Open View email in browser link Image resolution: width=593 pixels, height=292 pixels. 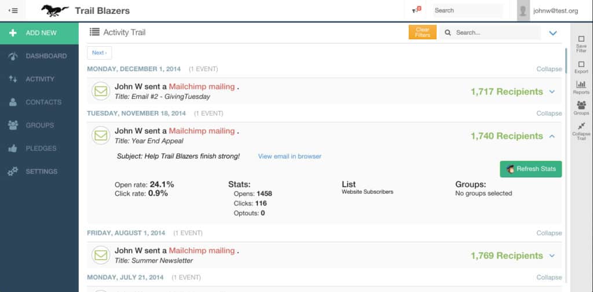[x=290, y=156]
